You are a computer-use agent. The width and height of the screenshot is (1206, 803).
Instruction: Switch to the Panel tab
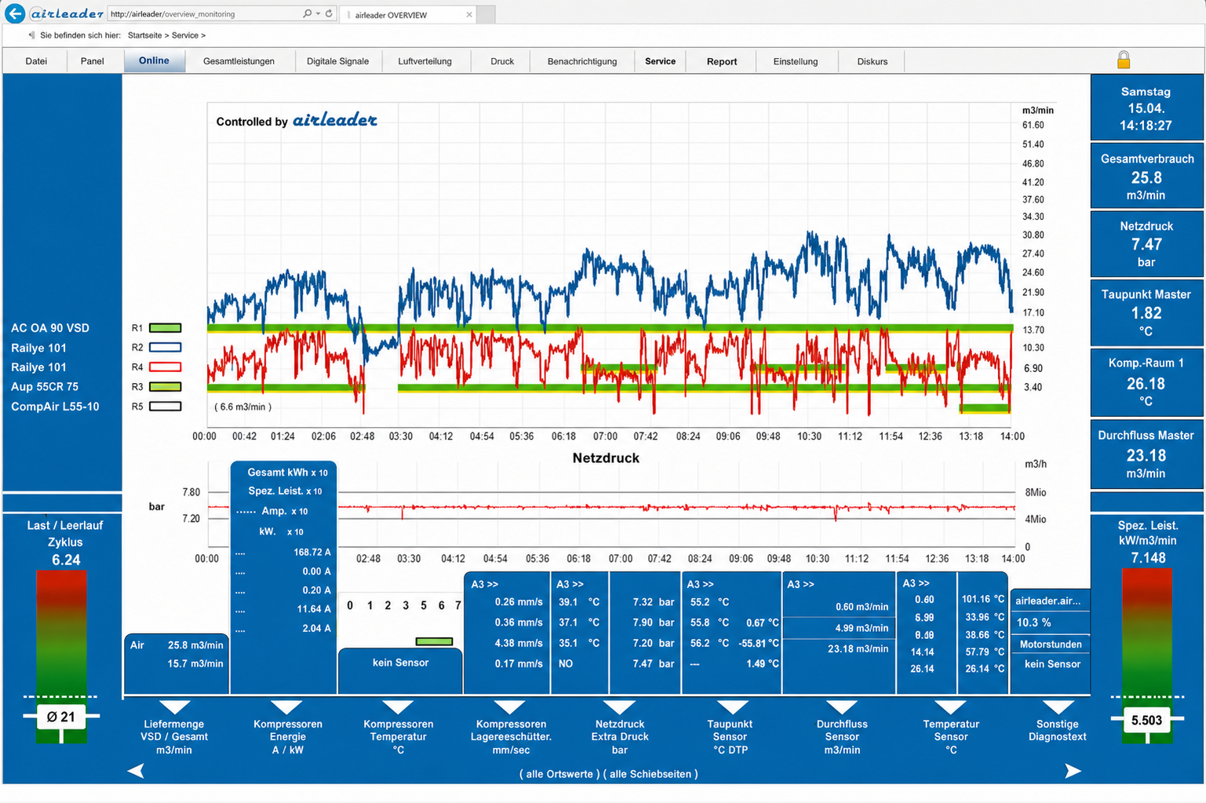pyautogui.click(x=93, y=61)
